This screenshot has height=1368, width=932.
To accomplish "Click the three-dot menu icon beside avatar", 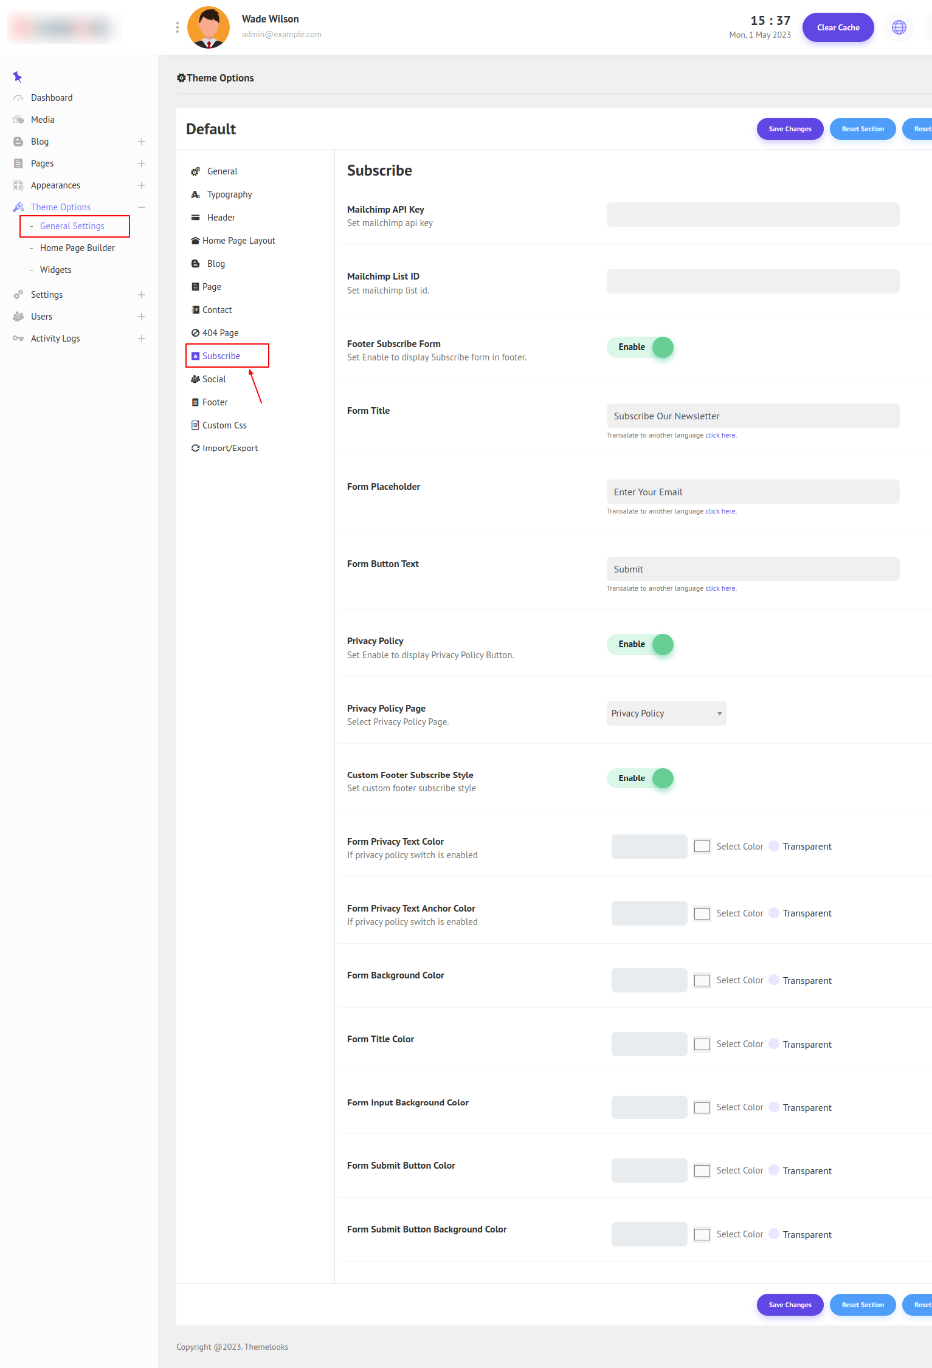I will pyautogui.click(x=177, y=27).
